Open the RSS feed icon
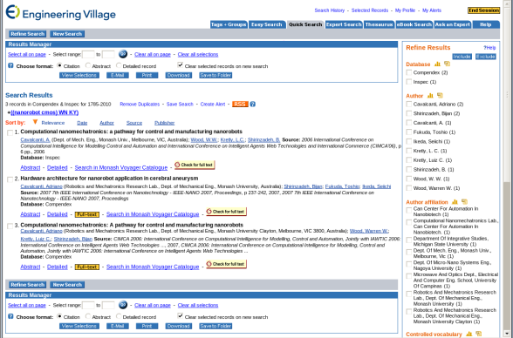The image size is (513, 338). (x=240, y=105)
